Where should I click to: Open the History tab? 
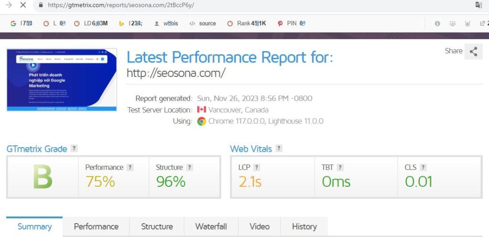pyautogui.click(x=304, y=226)
